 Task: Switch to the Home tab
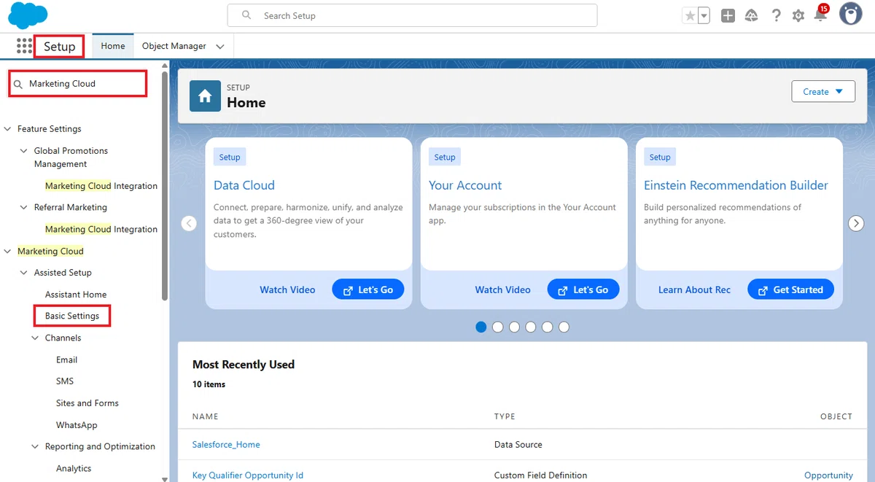pyautogui.click(x=113, y=46)
